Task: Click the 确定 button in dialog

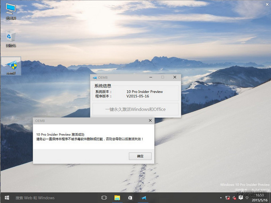Action: point(140,156)
